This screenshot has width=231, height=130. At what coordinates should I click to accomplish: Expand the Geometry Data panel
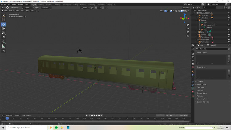202,99
